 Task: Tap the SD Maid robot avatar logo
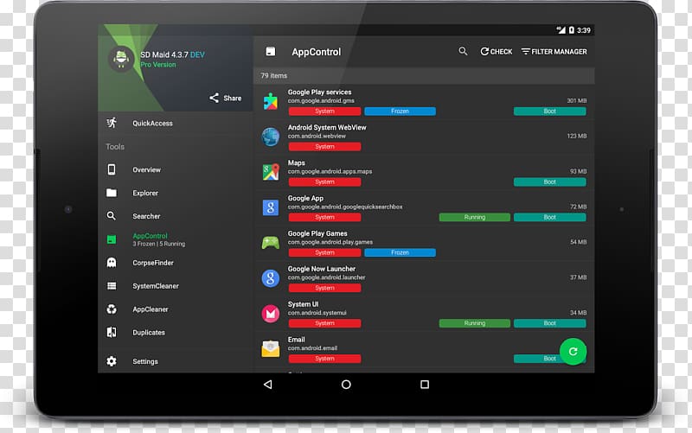(x=120, y=59)
